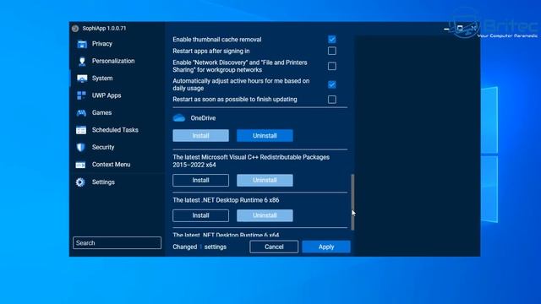Click the Privacy sidebar icon
Image resolution: width=541 pixels, height=304 pixels.
[x=82, y=44]
